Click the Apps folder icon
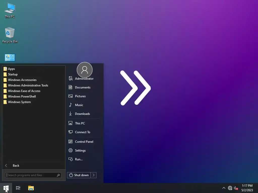The width and height of the screenshot is (258, 193). [5, 69]
